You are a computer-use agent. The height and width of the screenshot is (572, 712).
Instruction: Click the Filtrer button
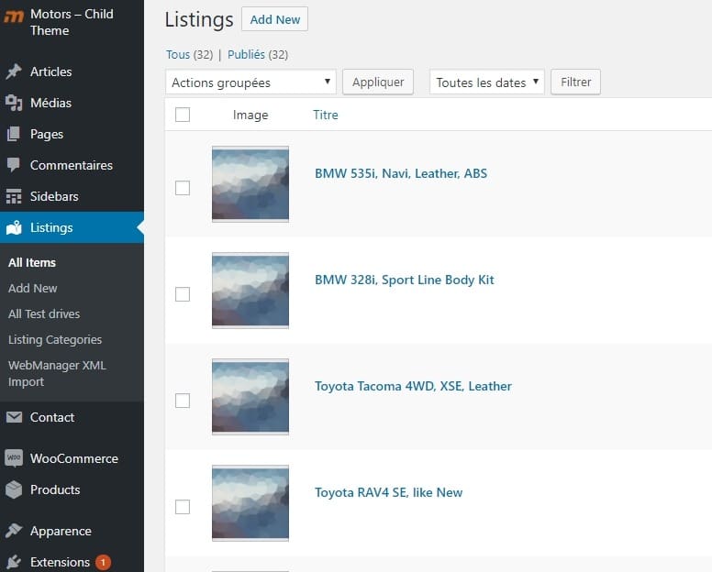point(576,82)
